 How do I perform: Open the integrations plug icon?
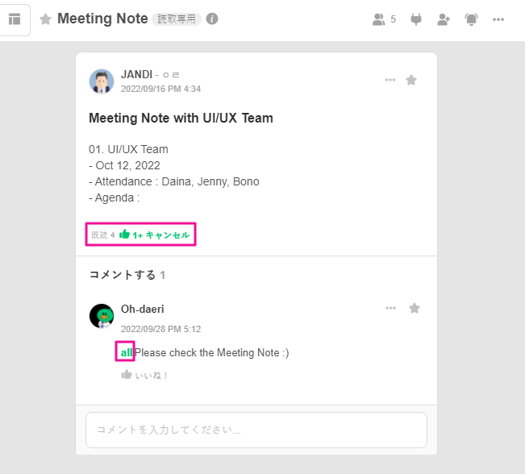(x=416, y=19)
